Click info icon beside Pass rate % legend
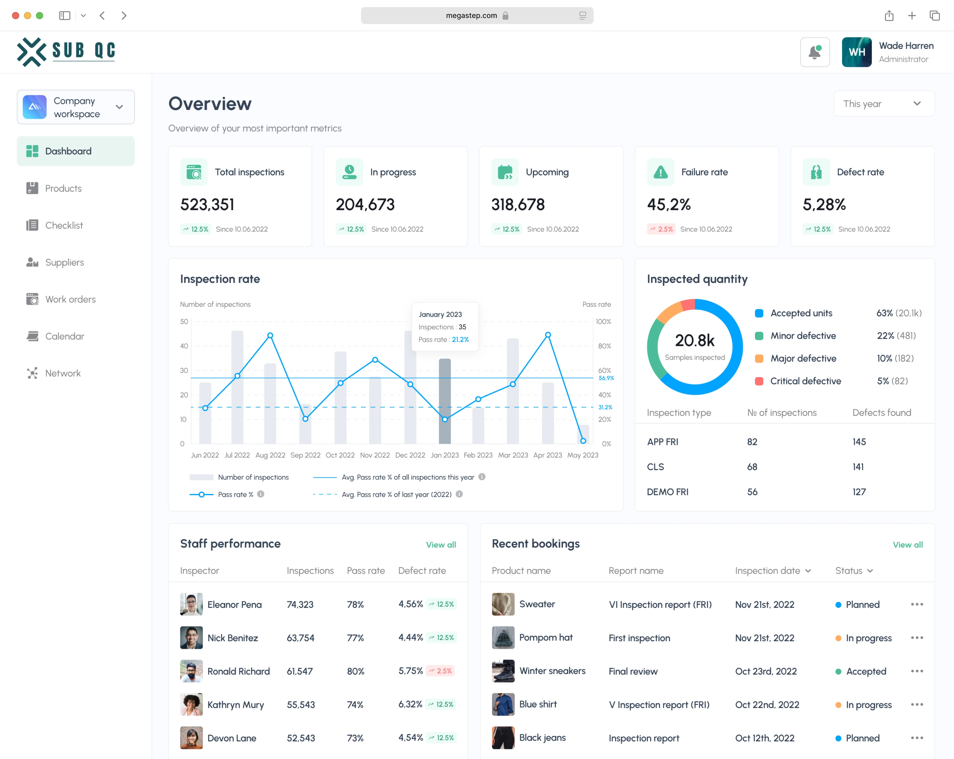Viewport: 954px width, 759px height. (x=261, y=494)
